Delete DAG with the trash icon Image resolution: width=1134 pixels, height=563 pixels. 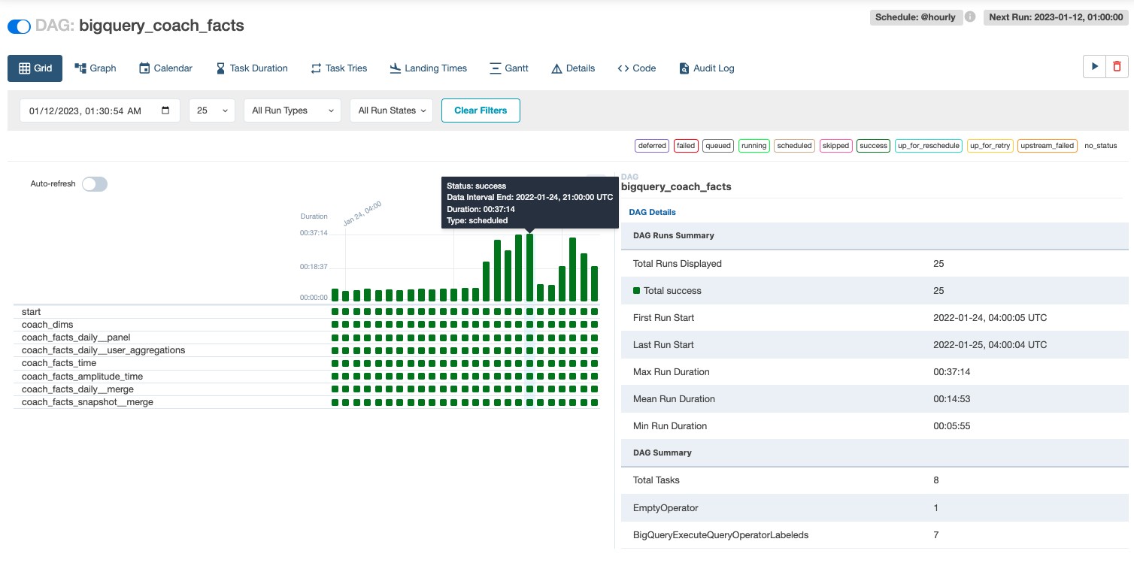click(1117, 66)
